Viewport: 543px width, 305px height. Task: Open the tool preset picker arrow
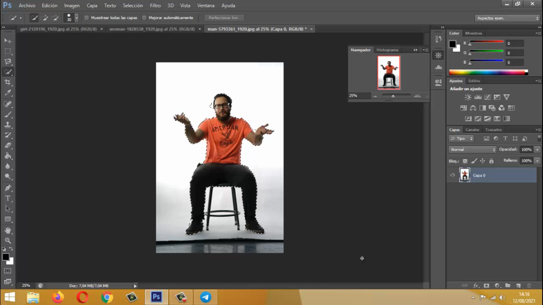click(x=21, y=18)
